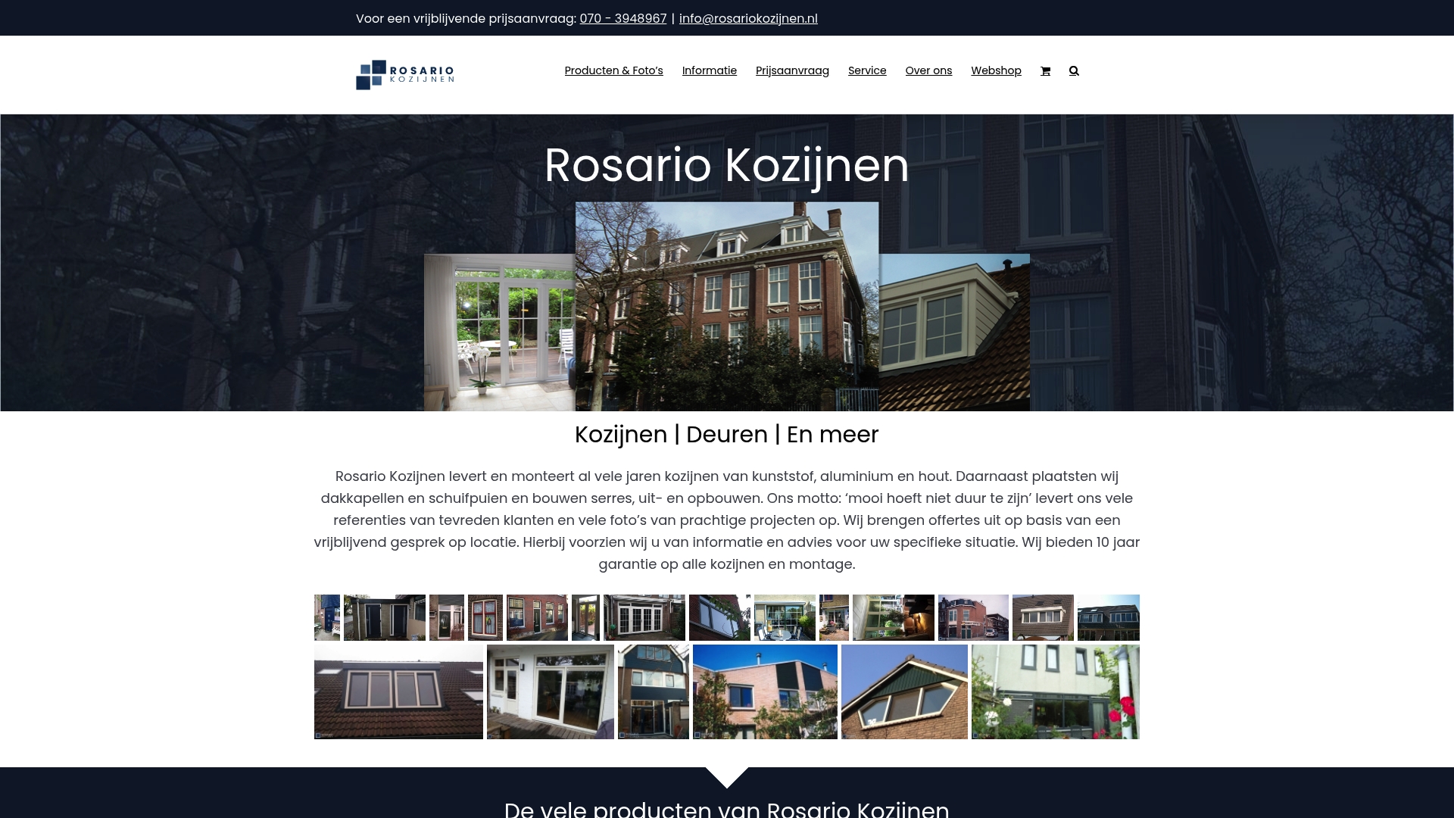Viewport: 1454px width, 818px height.
Task: Click the search magnifier icon
Action: (1074, 71)
